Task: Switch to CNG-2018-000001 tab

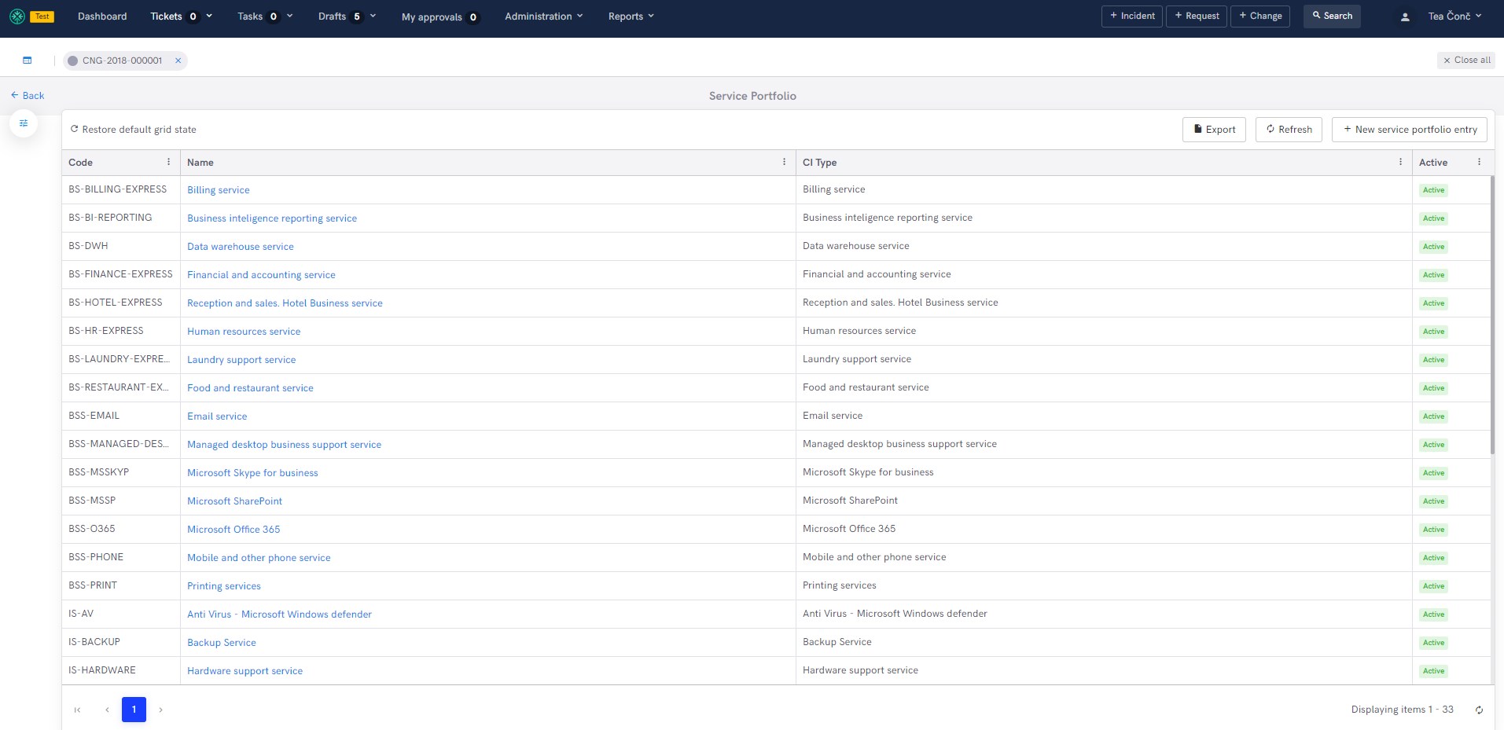Action: (x=122, y=61)
